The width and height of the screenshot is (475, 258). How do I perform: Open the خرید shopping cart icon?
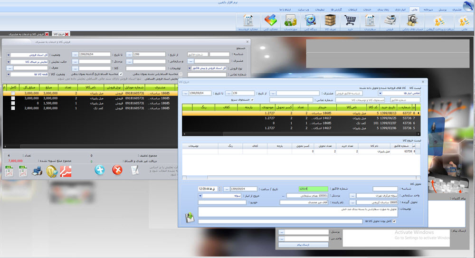point(350,20)
